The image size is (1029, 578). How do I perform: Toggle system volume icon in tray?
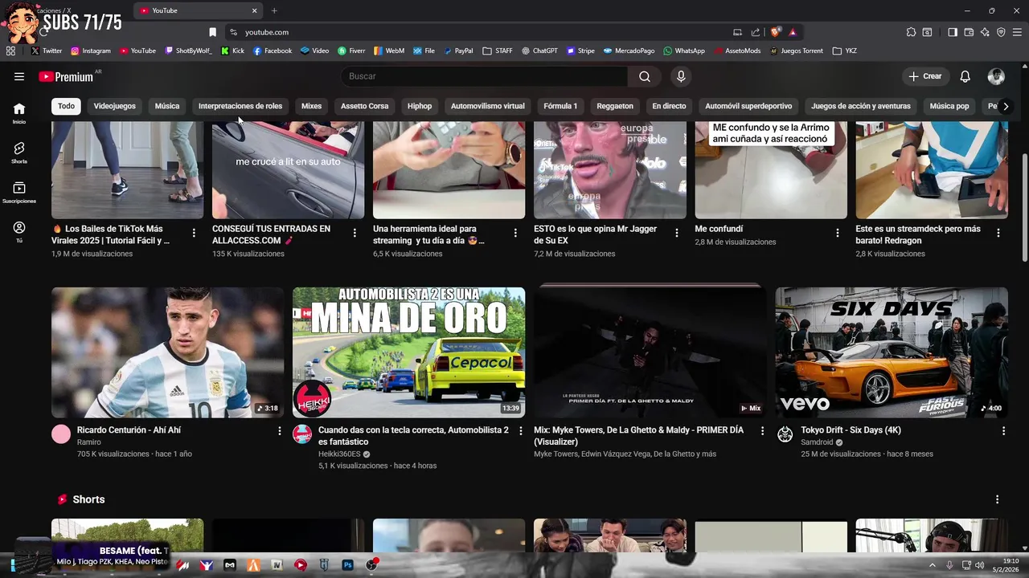(979, 565)
